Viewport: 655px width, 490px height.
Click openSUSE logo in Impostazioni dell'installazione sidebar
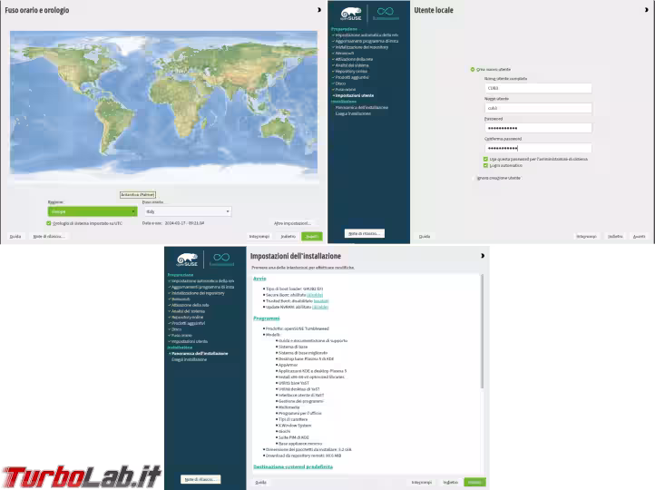[x=187, y=260]
